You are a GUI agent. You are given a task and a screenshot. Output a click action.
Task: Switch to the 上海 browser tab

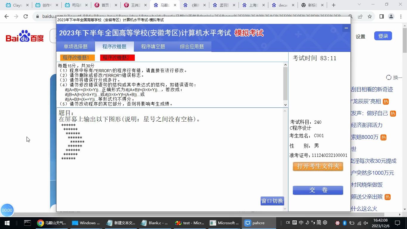(x=253, y=5)
